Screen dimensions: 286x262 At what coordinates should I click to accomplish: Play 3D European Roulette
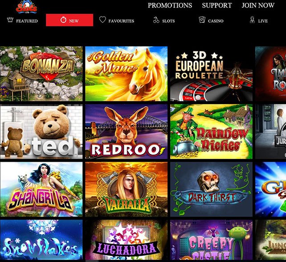point(211,74)
